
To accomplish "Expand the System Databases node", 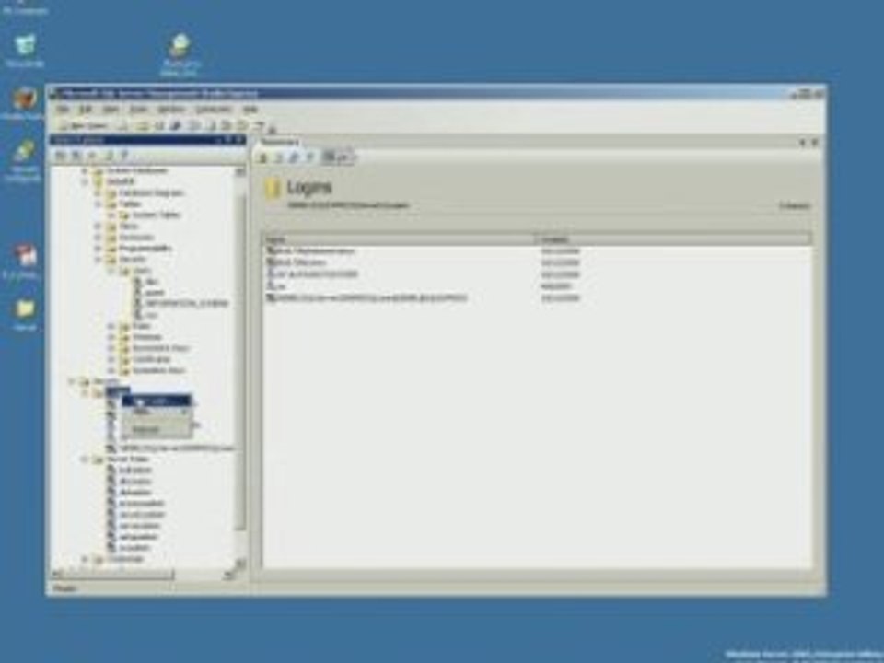I will pos(85,170).
